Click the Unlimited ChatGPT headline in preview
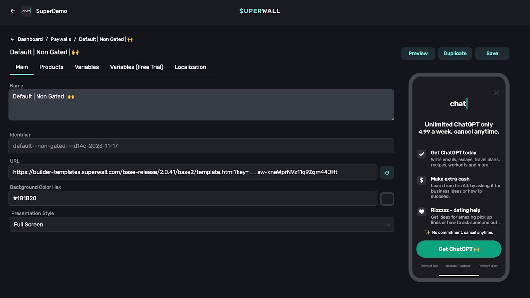 (x=459, y=128)
